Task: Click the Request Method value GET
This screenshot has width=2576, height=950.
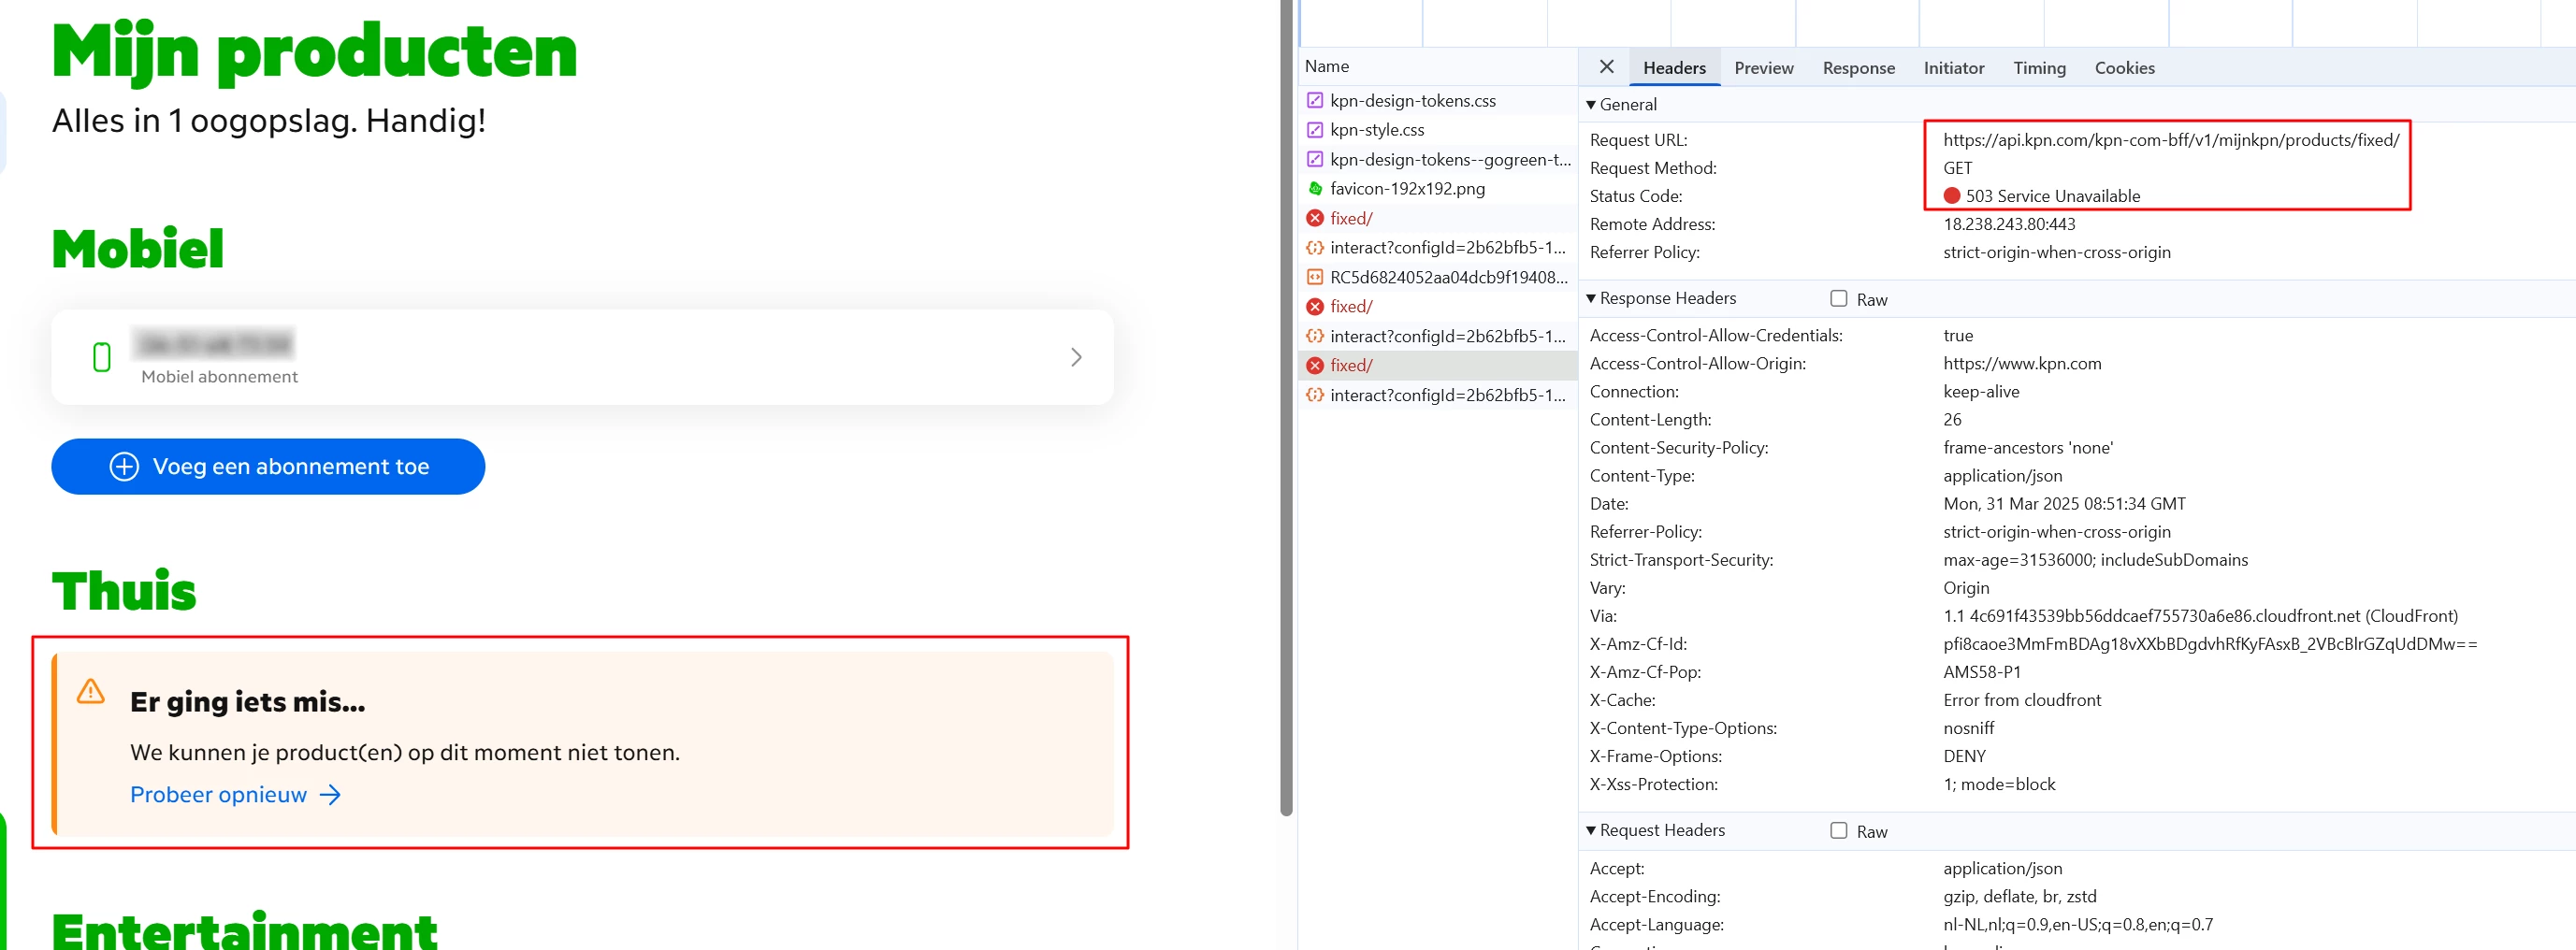Action: 1957,168
